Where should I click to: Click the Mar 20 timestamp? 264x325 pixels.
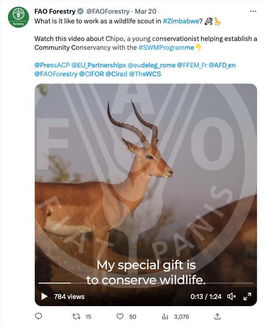[145, 11]
